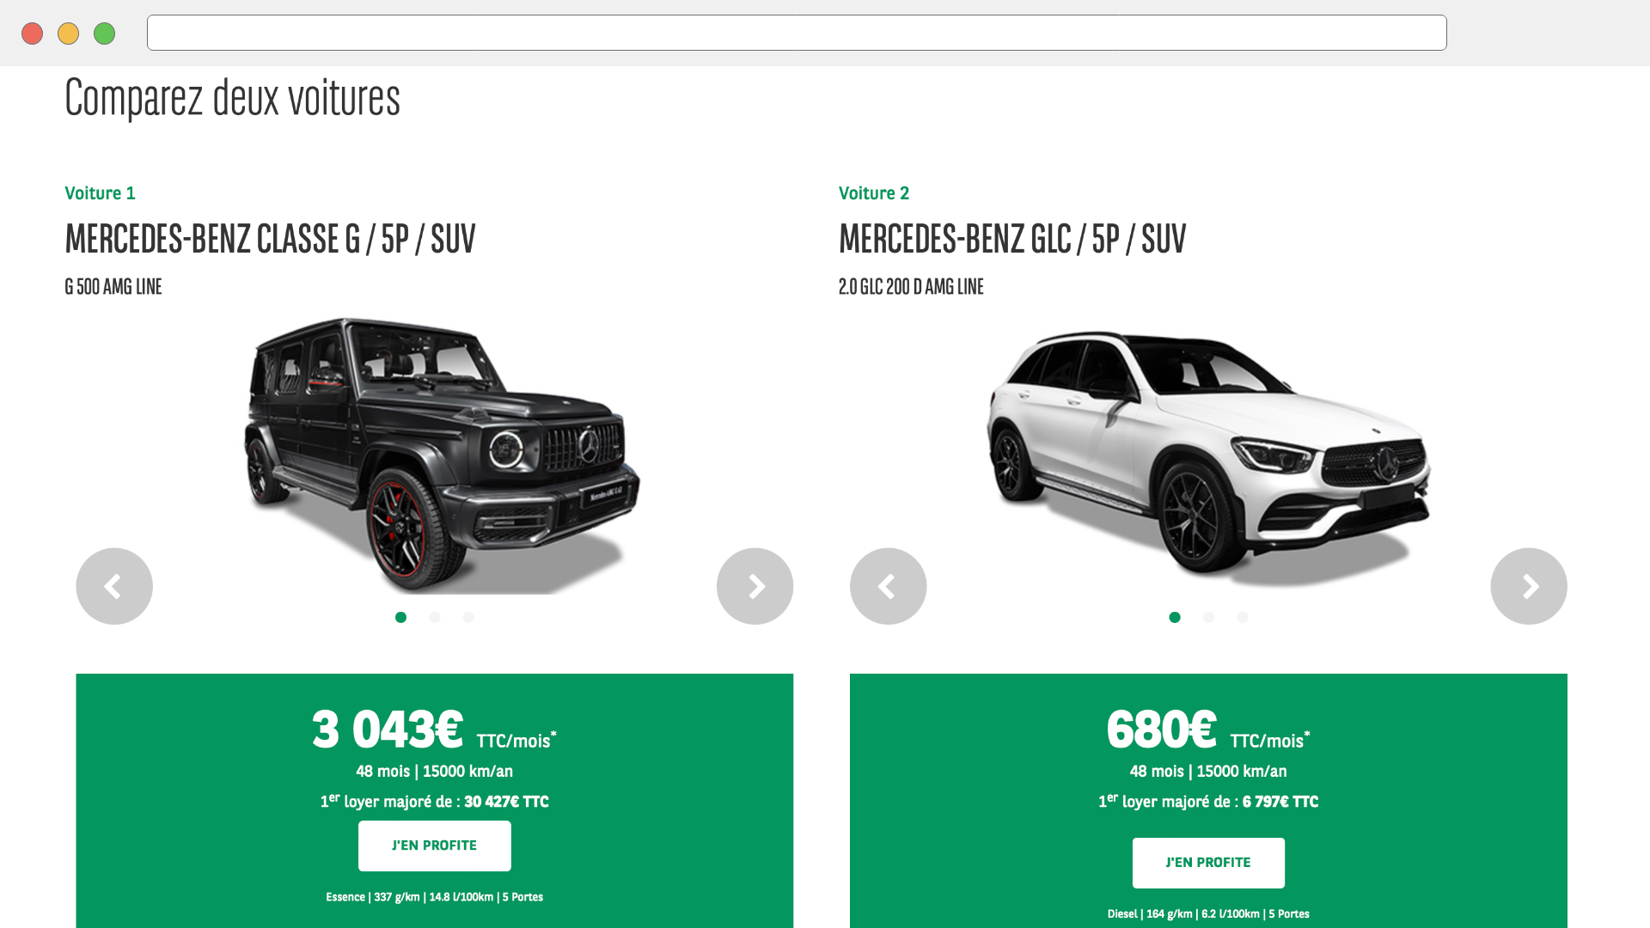Image resolution: width=1650 pixels, height=928 pixels.
Task: Select first carousel dot for Voiture 1
Action: pyautogui.click(x=400, y=617)
